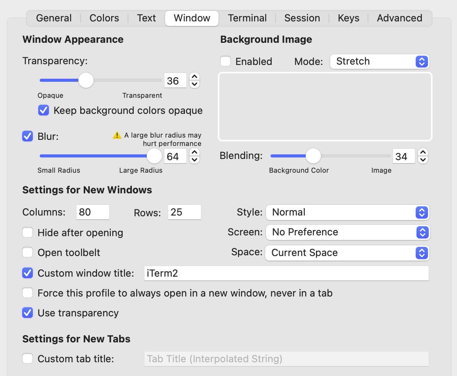The height and width of the screenshot is (376, 457).
Task: Open the Advanced tab
Action: click(x=399, y=18)
